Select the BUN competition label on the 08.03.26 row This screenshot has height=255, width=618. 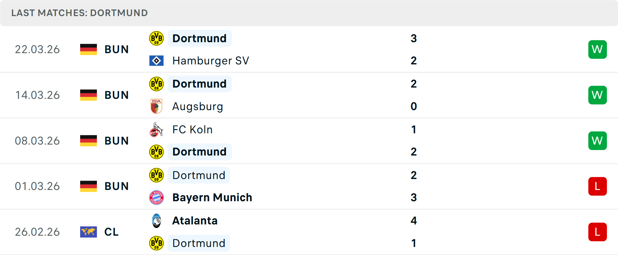click(116, 140)
